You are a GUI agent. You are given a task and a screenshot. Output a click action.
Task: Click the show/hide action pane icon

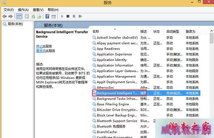point(54,17)
